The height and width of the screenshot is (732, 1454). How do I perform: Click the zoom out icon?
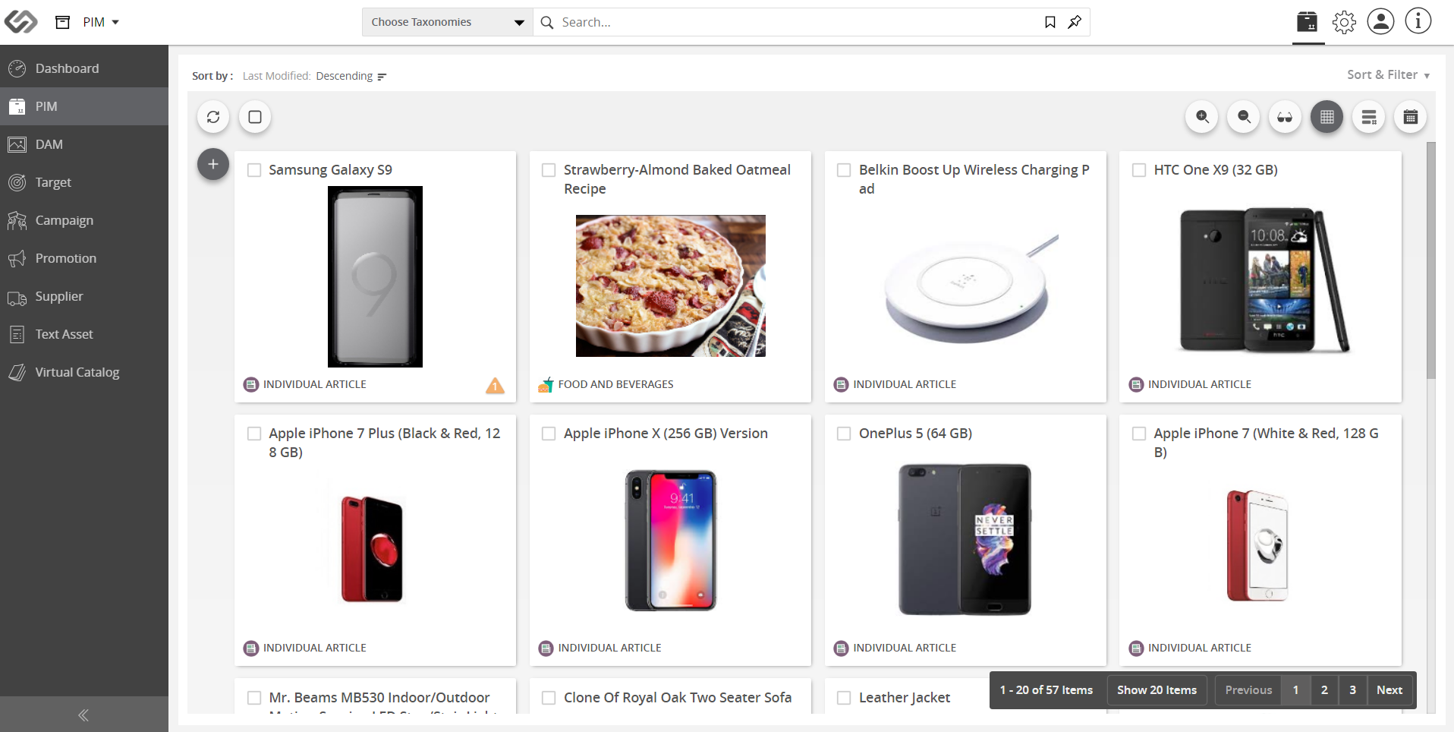coord(1244,117)
